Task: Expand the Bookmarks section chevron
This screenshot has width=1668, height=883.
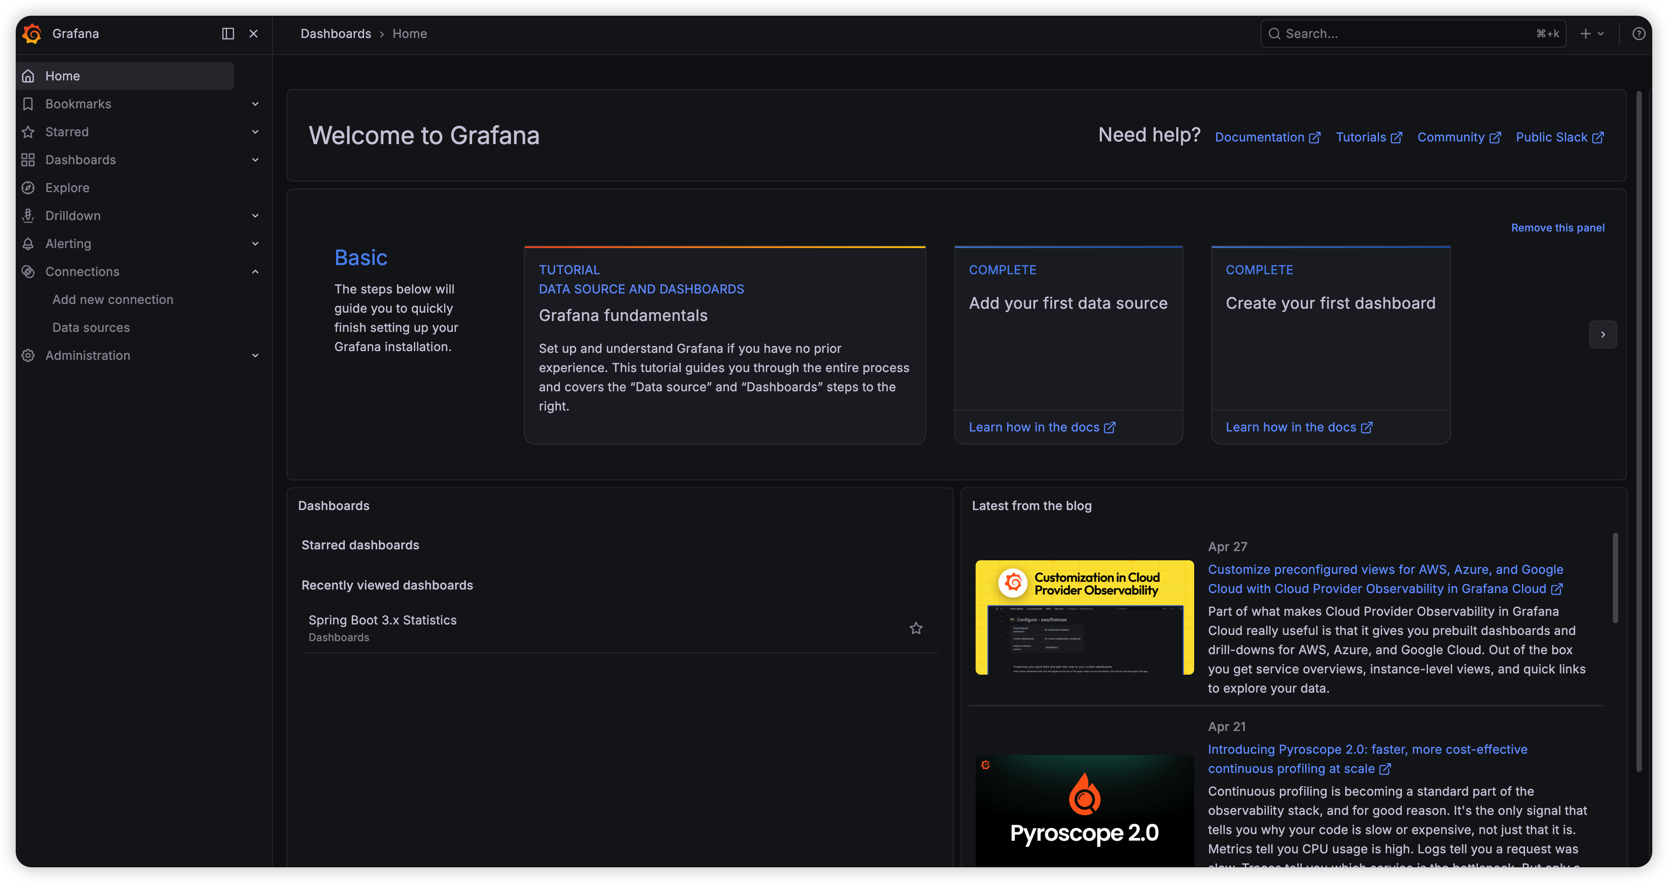Action: pos(255,104)
